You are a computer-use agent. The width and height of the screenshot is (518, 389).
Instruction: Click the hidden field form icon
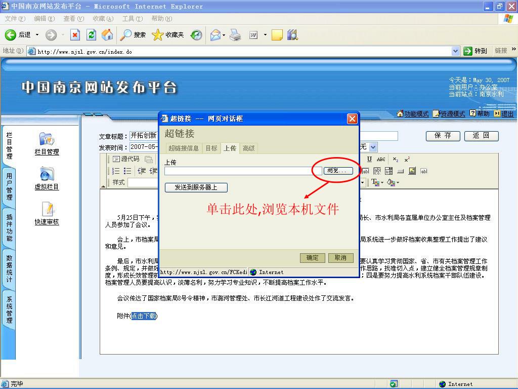coord(424,171)
